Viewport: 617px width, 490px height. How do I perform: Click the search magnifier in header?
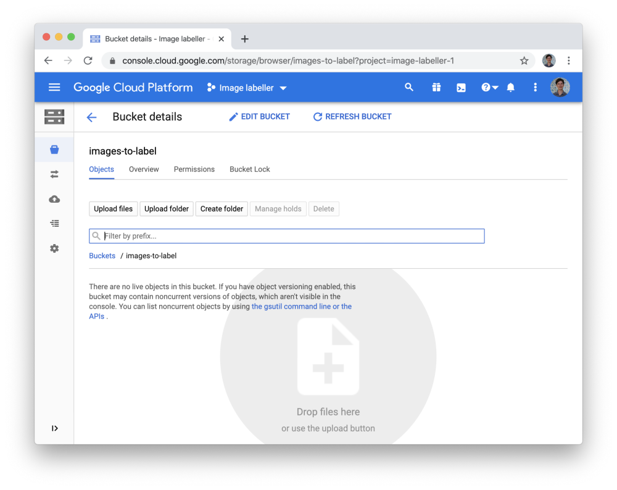409,88
